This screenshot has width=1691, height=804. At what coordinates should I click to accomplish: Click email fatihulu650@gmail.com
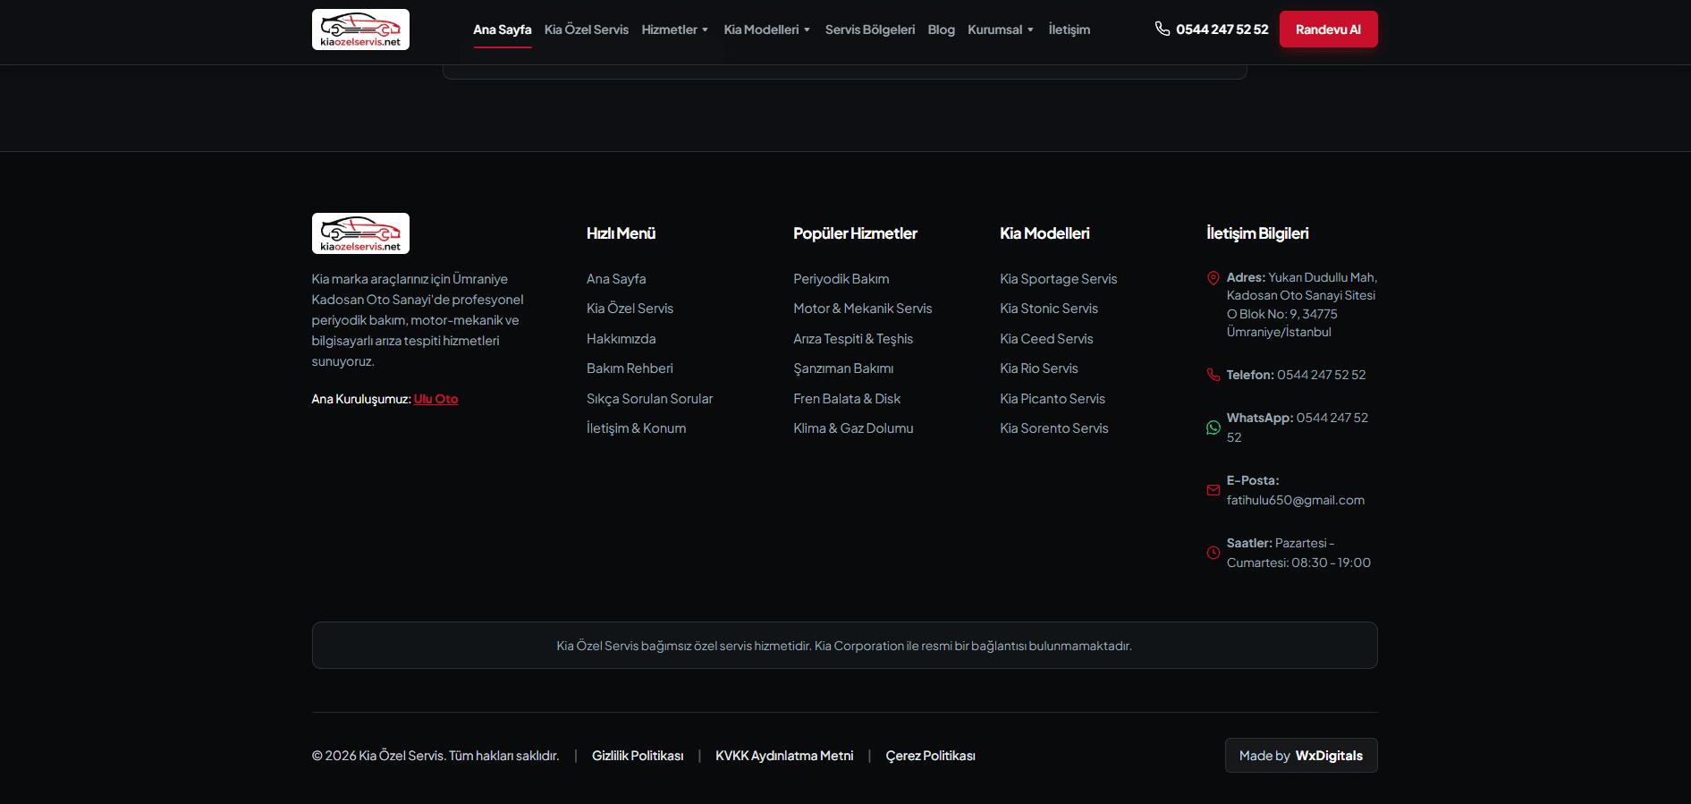coord(1296,500)
